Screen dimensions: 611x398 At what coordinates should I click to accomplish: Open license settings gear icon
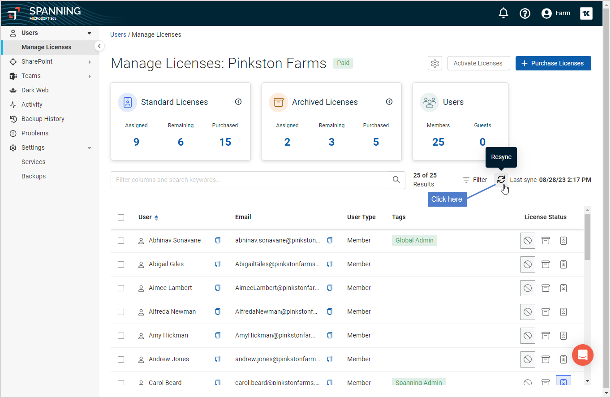pos(435,63)
